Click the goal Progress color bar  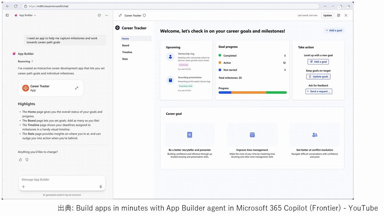[x=252, y=92]
